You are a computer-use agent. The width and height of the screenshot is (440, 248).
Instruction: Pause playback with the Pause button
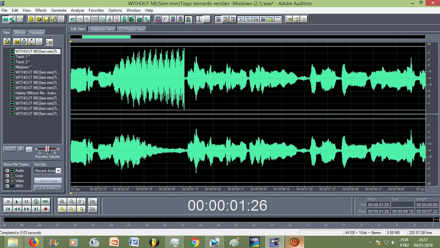click(26, 202)
